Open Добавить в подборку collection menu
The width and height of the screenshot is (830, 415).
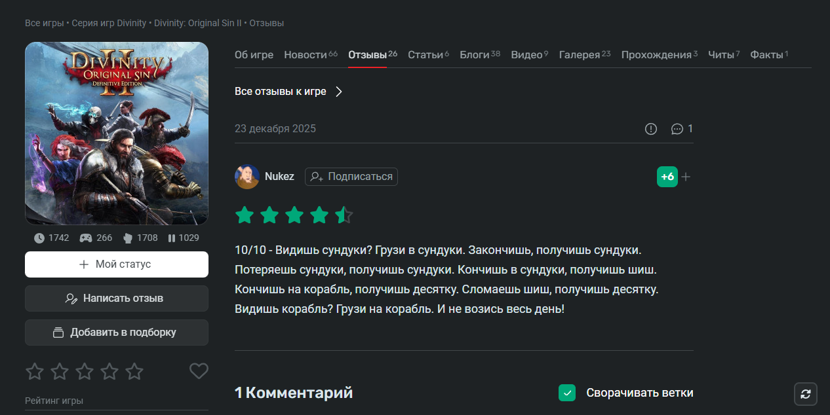coord(117,333)
